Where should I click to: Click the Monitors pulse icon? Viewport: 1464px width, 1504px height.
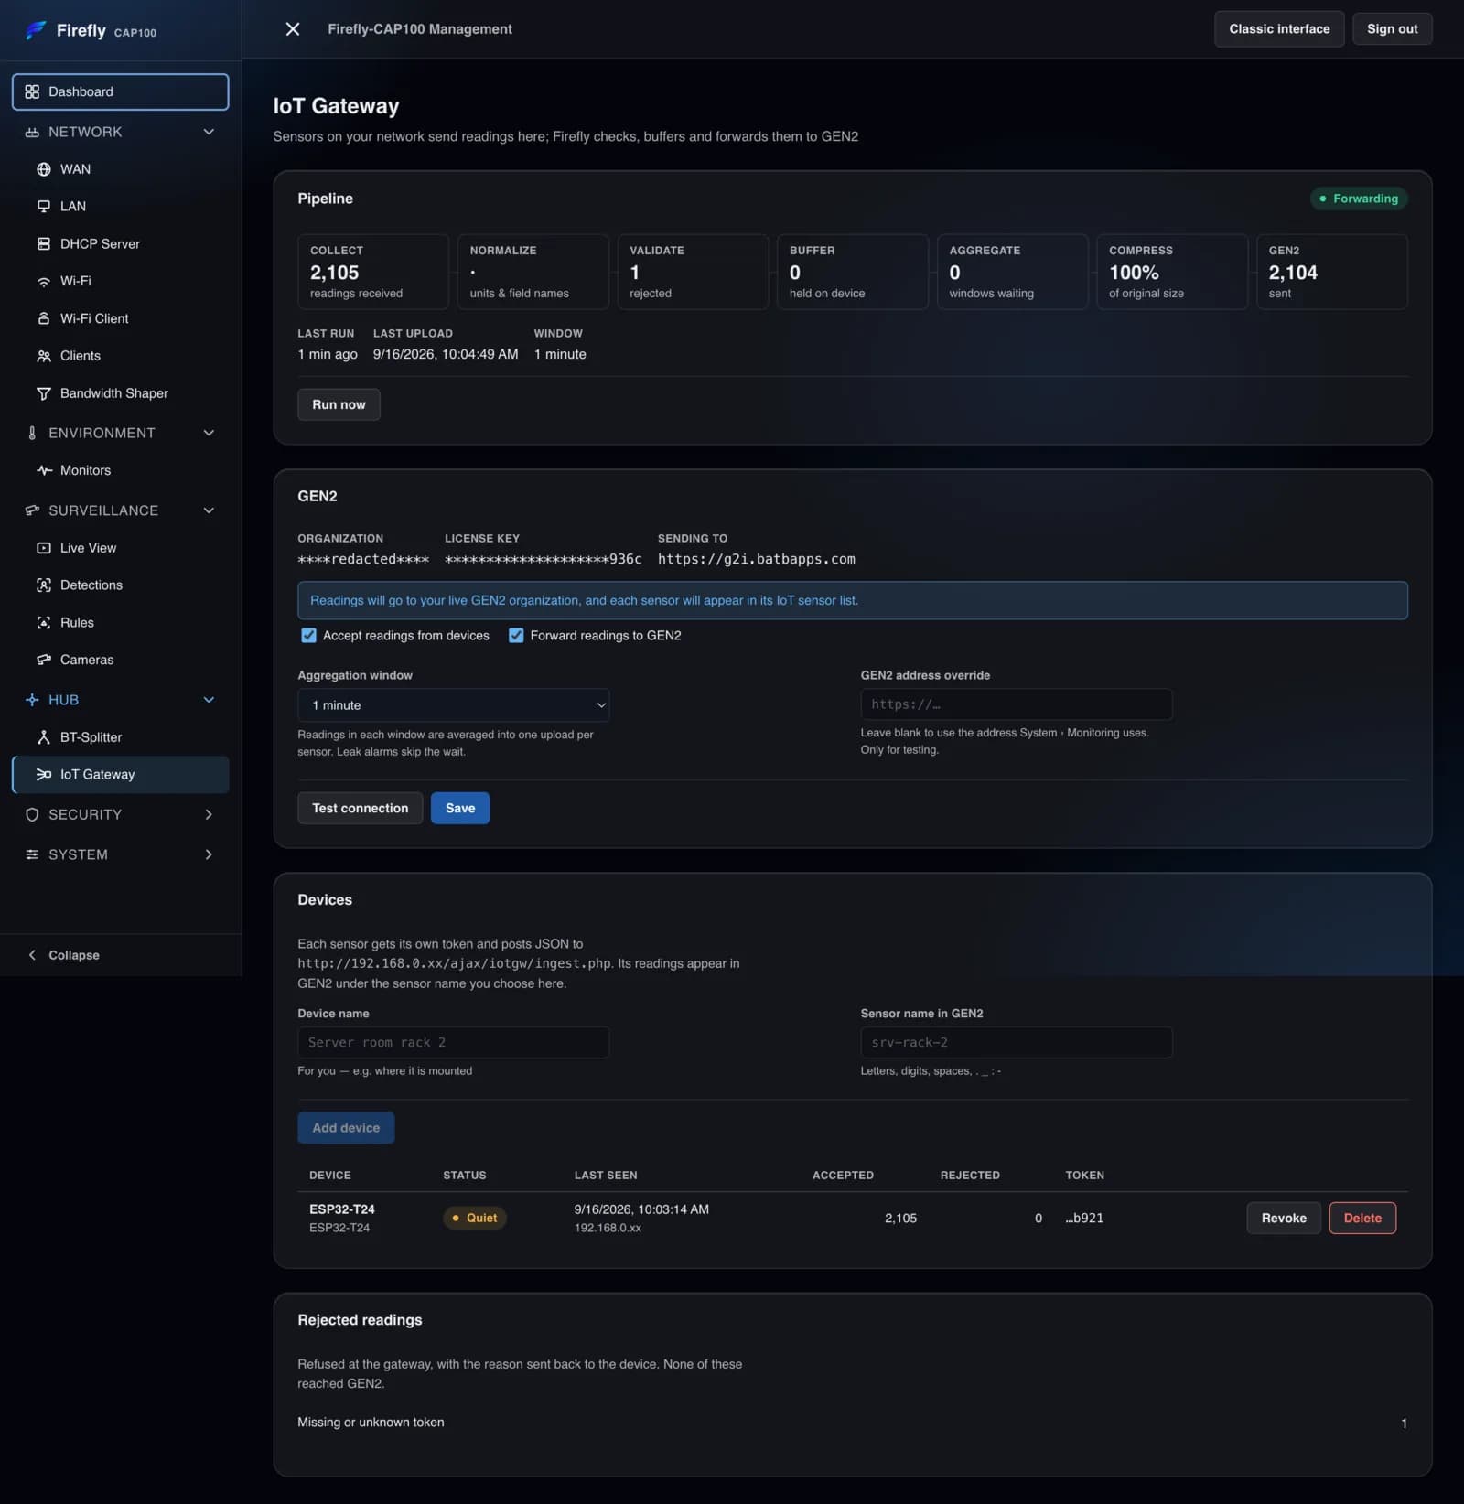tap(44, 470)
